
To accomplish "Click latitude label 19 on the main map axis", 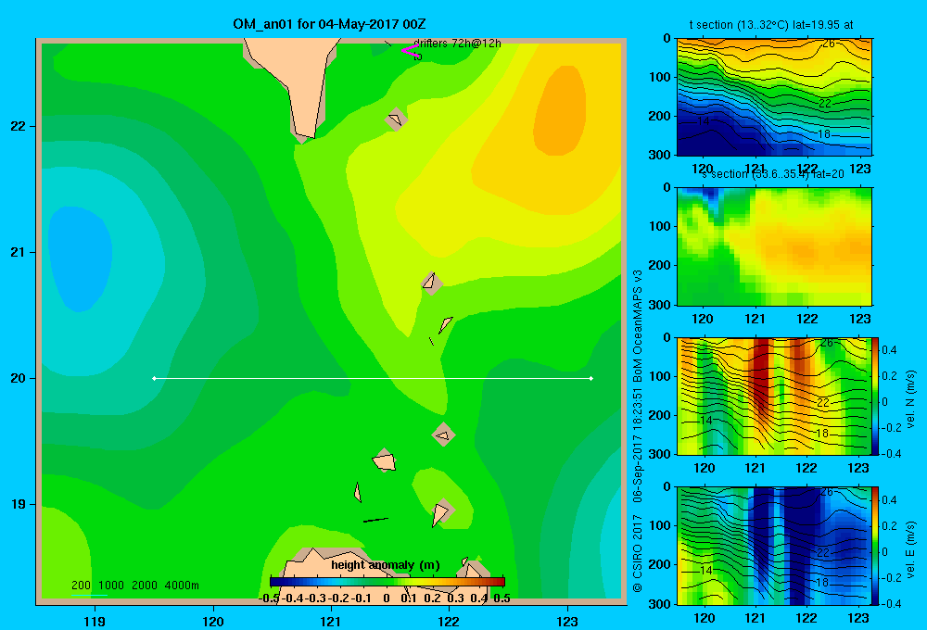I will (x=18, y=504).
